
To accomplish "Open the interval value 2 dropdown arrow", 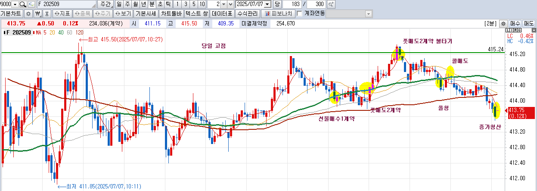I will 224,4.
